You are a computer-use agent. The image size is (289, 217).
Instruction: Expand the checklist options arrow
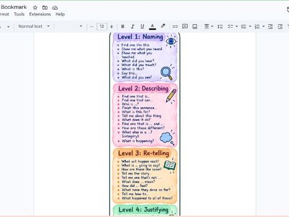tap(237, 26)
